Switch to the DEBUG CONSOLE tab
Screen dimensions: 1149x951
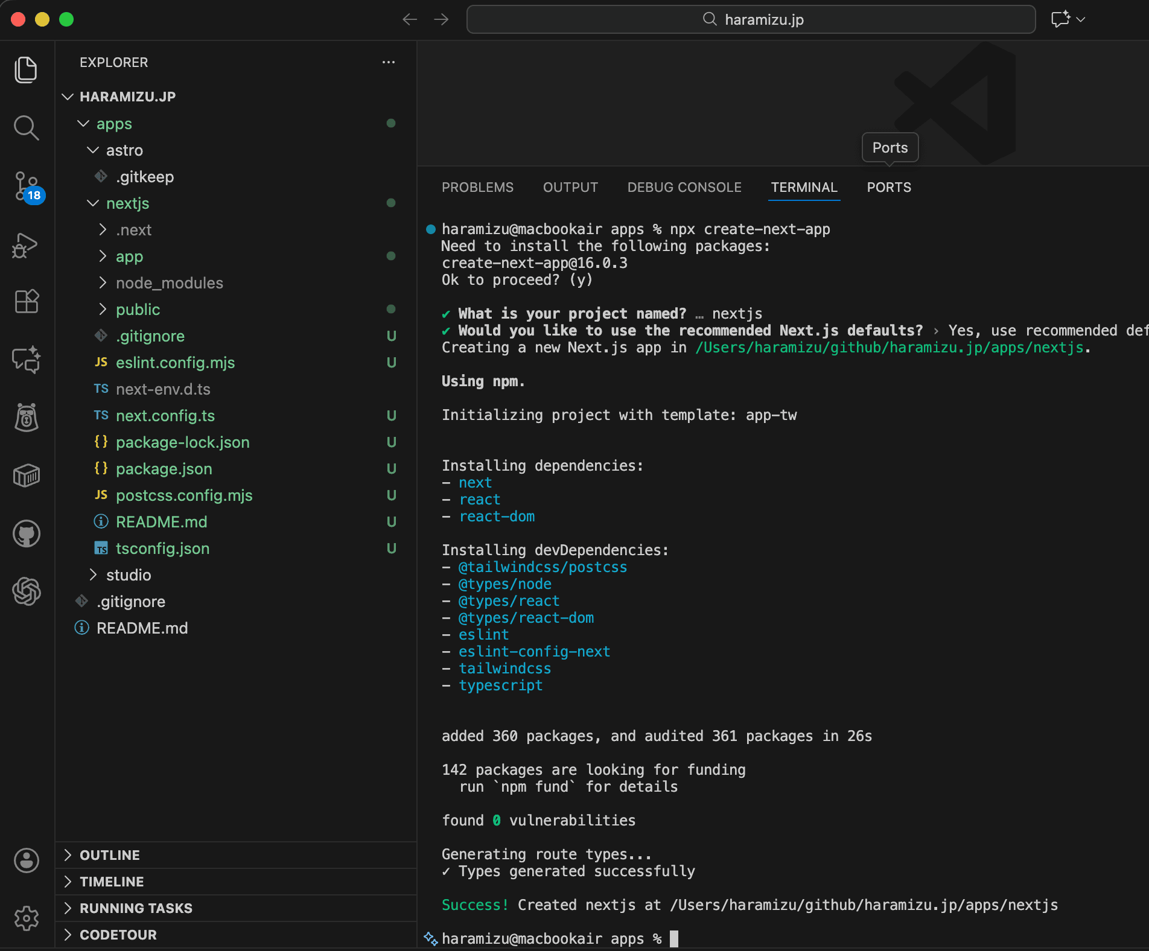click(x=684, y=188)
